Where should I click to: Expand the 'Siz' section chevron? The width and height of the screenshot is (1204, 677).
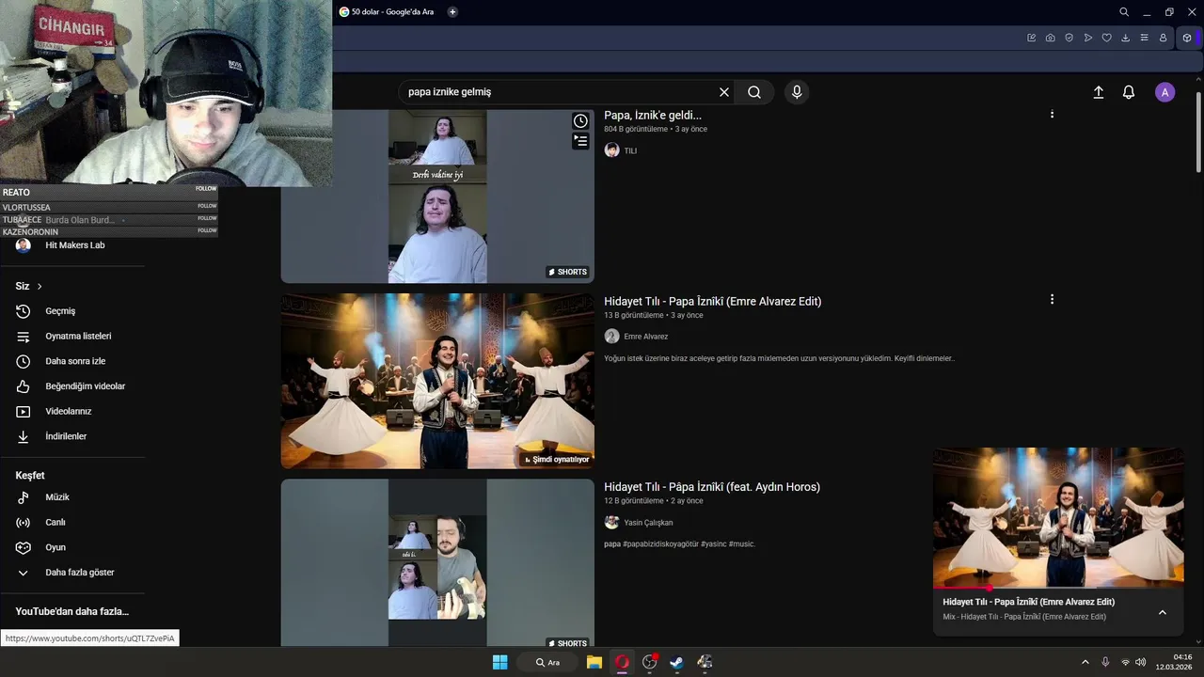click(x=40, y=286)
